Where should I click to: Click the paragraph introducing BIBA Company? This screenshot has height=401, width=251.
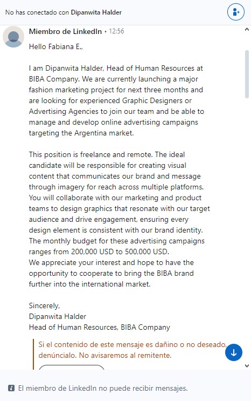point(116,100)
